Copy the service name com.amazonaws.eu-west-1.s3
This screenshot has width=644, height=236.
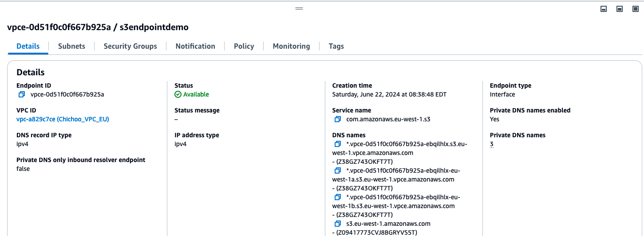tap(338, 119)
